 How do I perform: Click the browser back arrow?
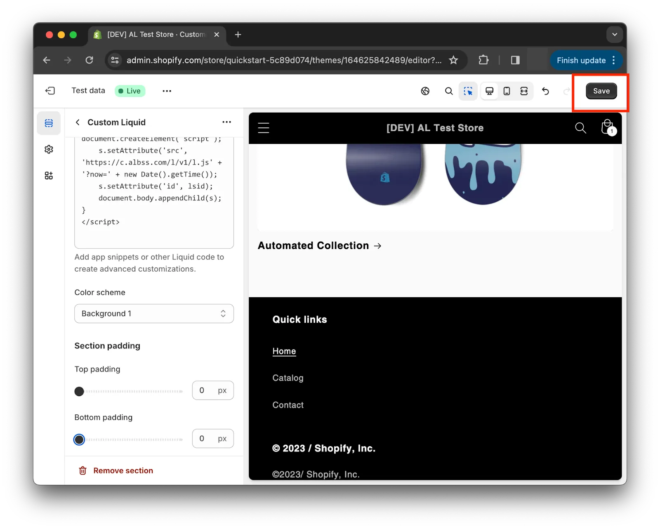coord(47,60)
